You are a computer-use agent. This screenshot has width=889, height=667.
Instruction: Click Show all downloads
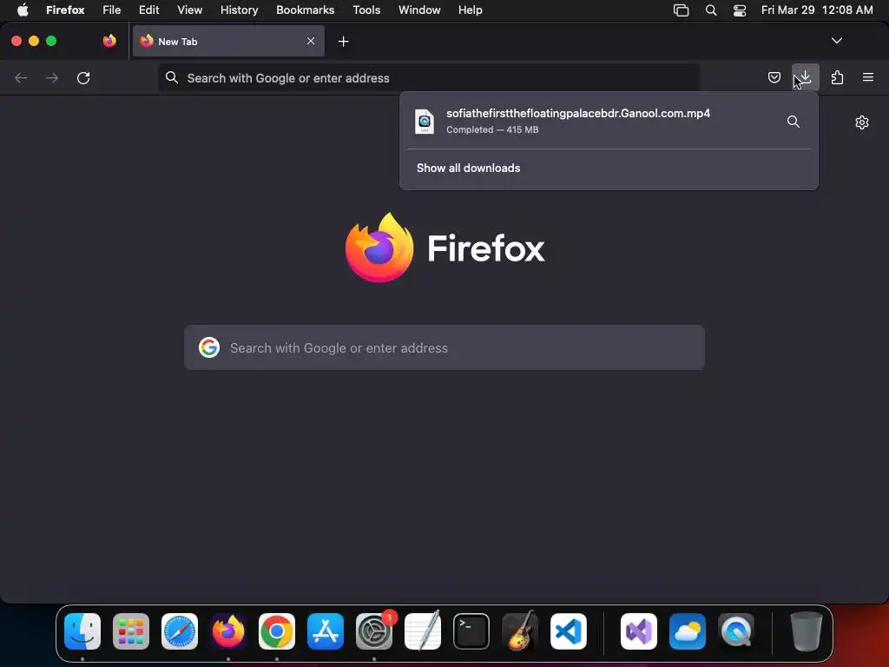(468, 168)
